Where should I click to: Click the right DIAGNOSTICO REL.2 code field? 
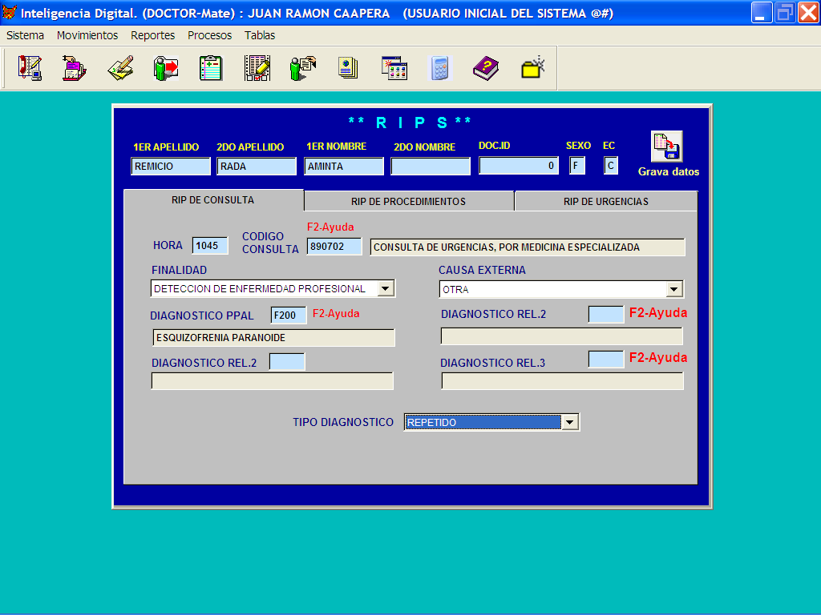coord(606,314)
